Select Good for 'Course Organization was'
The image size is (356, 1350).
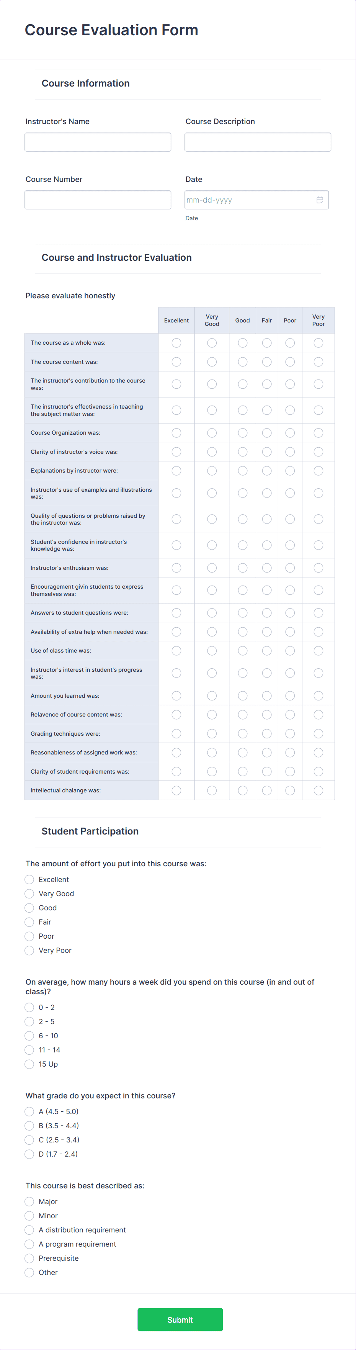point(242,432)
